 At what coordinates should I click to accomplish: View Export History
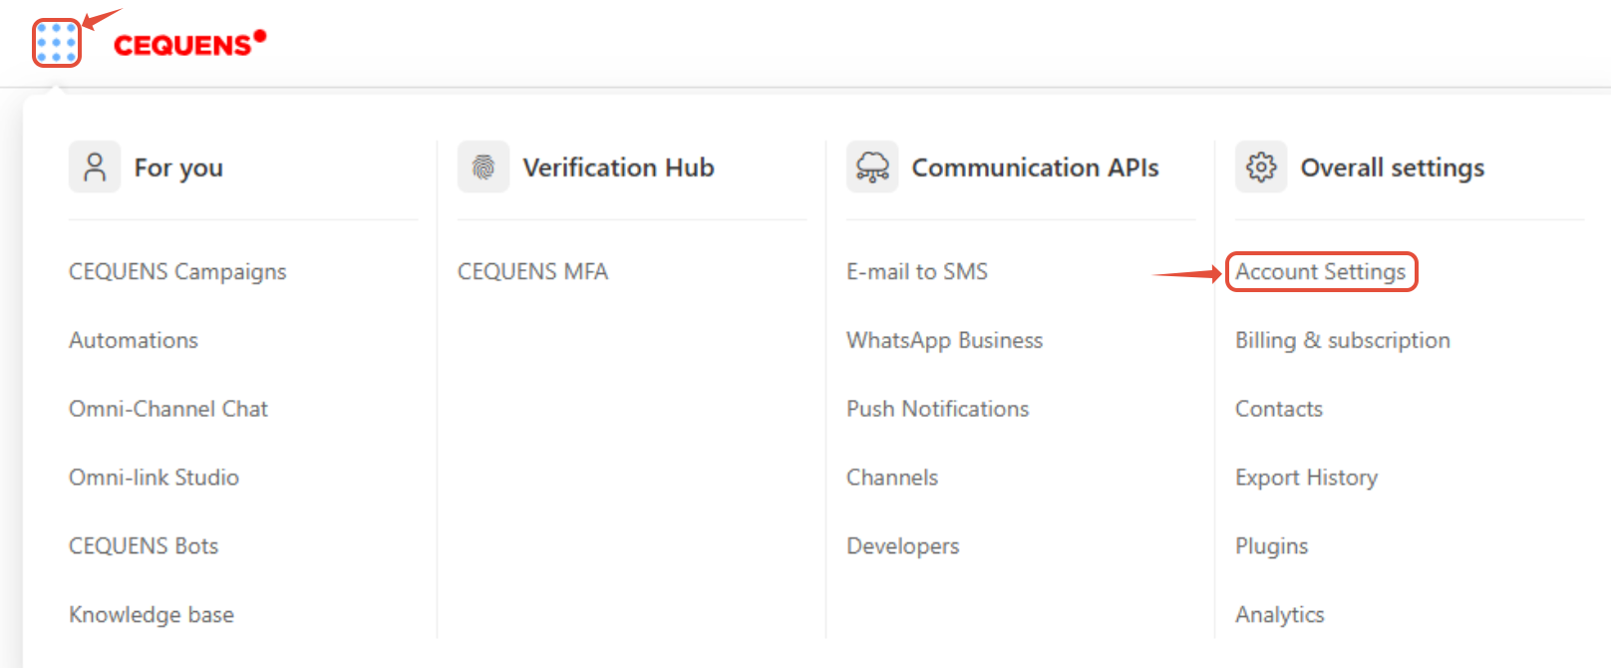click(x=1307, y=478)
